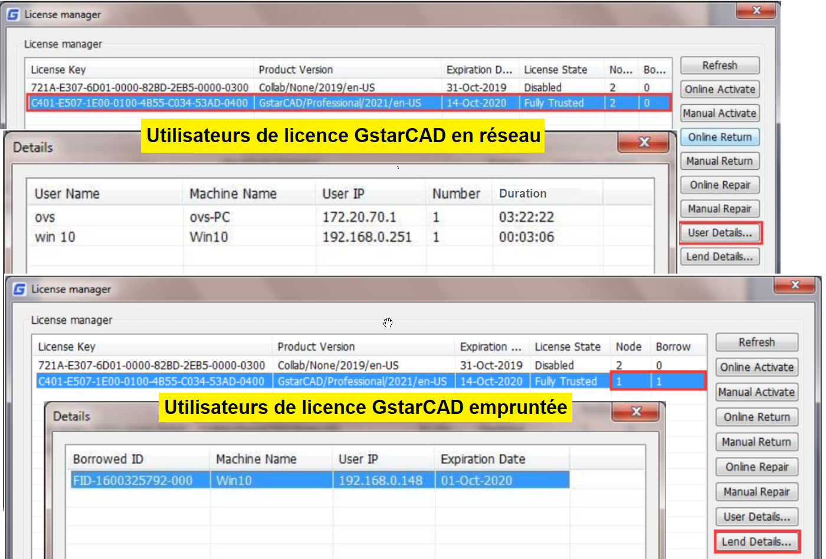Click truncated Expiration D... header in upper window
The width and height of the screenshot is (826, 559).
click(480, 70)
